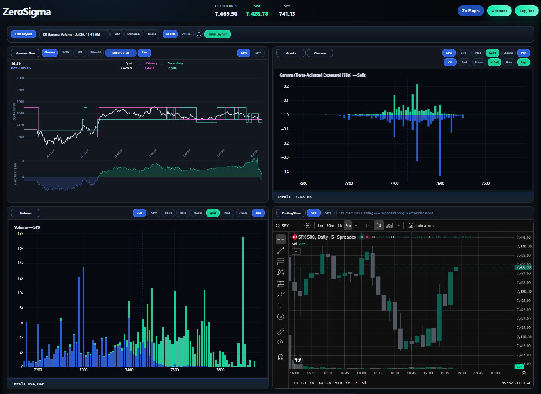This screenshot has height=394, width=541.
Task: Open the Volume panel selector
Action: click(x=26, y=213)
